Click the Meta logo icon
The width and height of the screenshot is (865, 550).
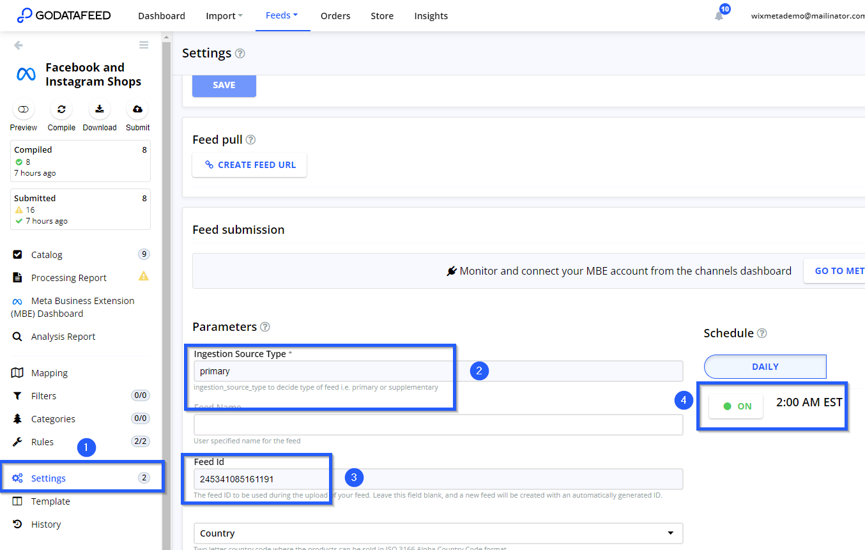[x=26, y=74]
